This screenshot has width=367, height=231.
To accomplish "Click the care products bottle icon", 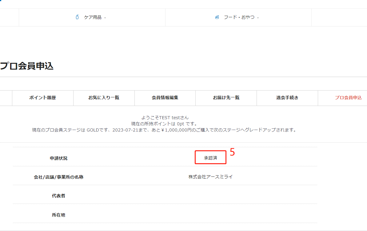I will [77, 17].
